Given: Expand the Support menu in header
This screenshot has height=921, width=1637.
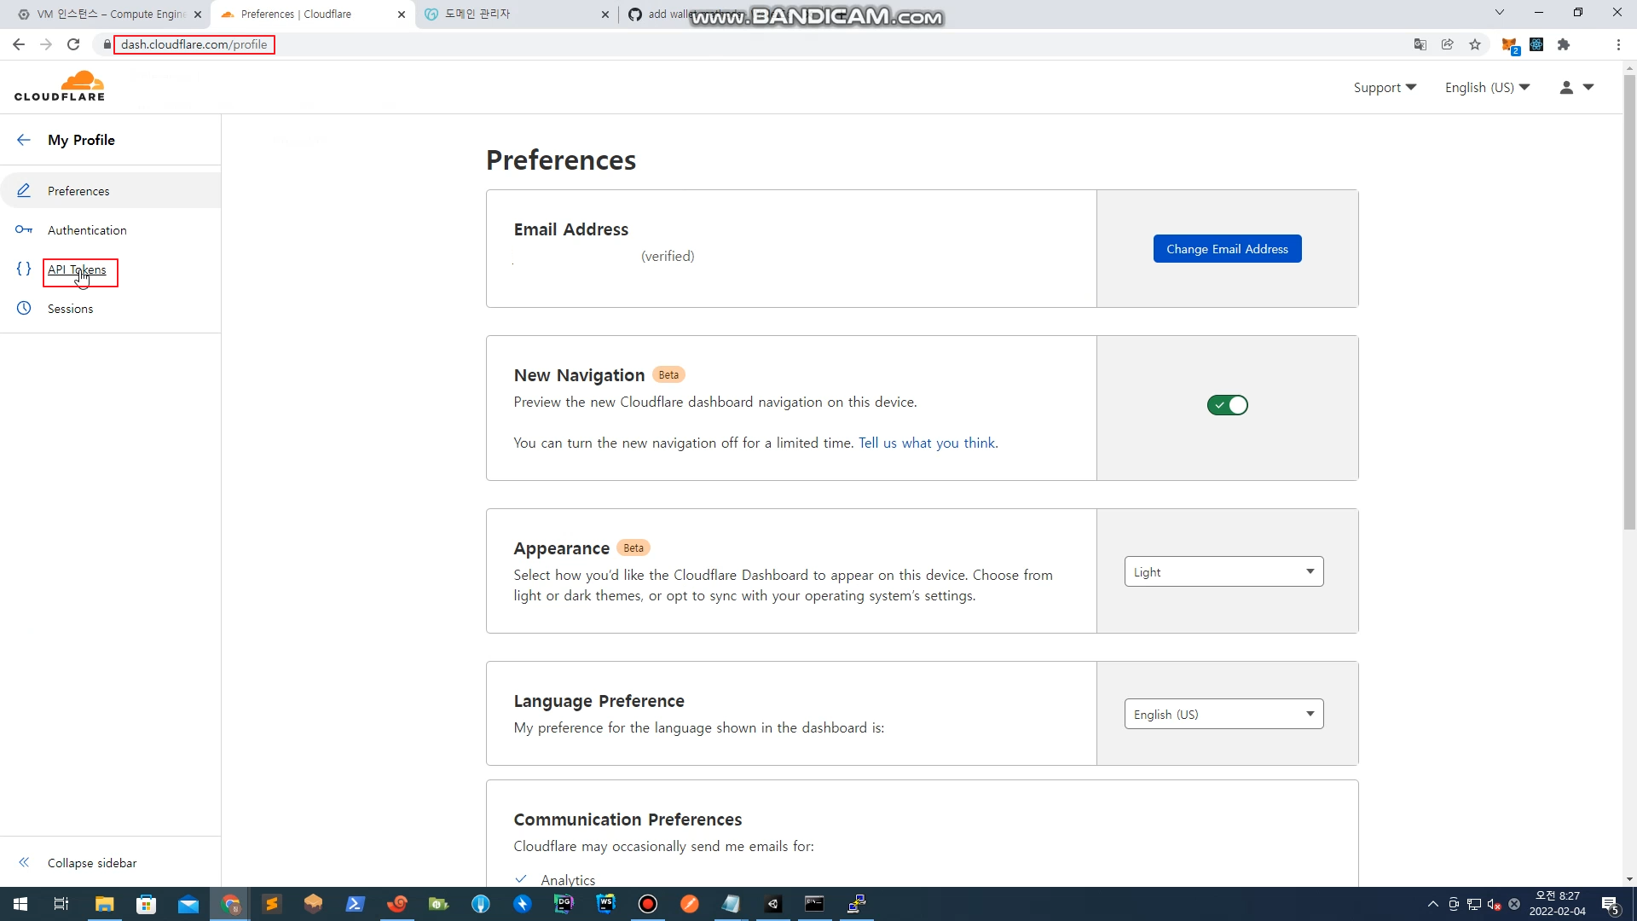Looking at the screenshot, I should [1385, 87].
